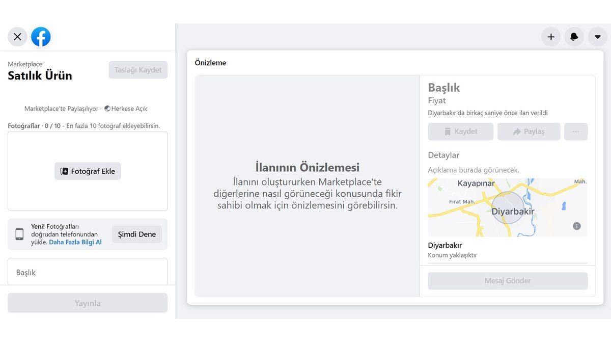Click the Taslağı Kaydet button

pos(138,70)
